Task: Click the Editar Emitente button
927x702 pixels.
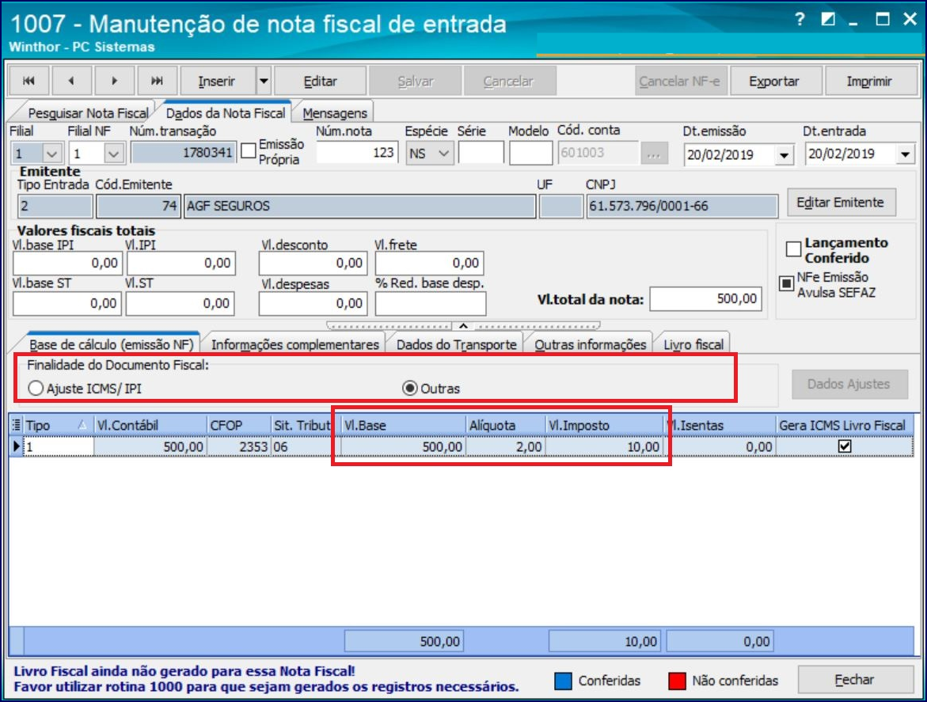Action: pos(841,203)
